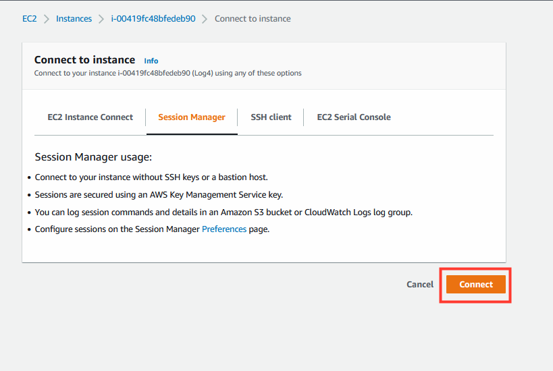This screenshot has width=553, height=371.
Task: Click the Session Manager usage heading
Action: click(93, 156)
